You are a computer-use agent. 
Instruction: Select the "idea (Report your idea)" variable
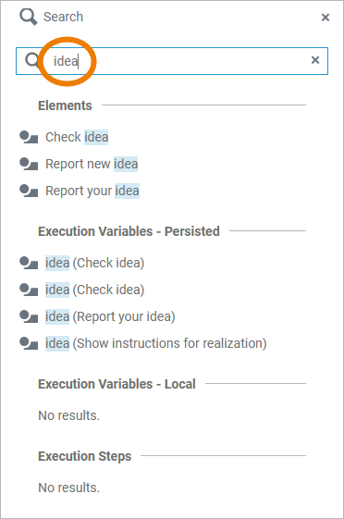(110, 316)
